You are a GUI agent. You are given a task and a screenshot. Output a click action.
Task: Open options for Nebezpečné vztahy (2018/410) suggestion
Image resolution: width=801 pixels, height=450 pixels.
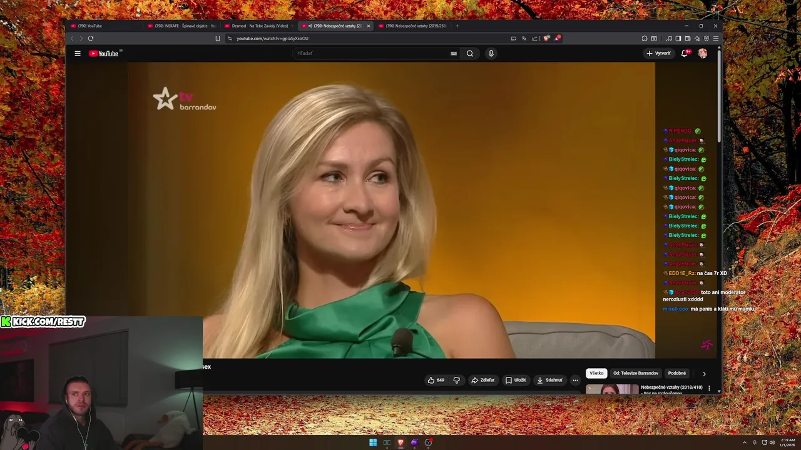coord(709,388)
